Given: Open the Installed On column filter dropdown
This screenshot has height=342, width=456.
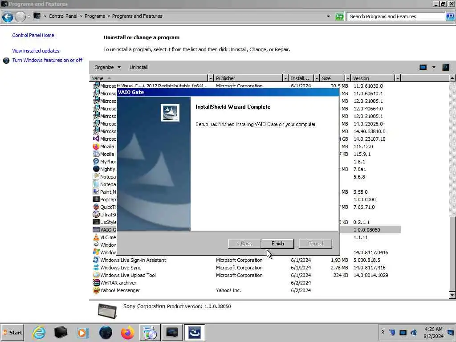Looking at the screenshot, I should pyautogui.click(x=317, y=78).
